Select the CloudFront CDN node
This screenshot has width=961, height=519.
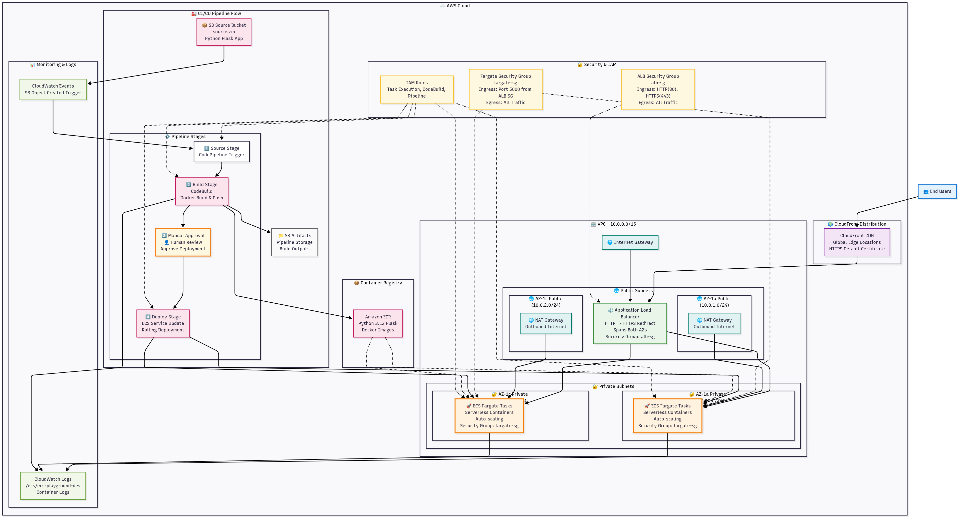click(857, 242)
